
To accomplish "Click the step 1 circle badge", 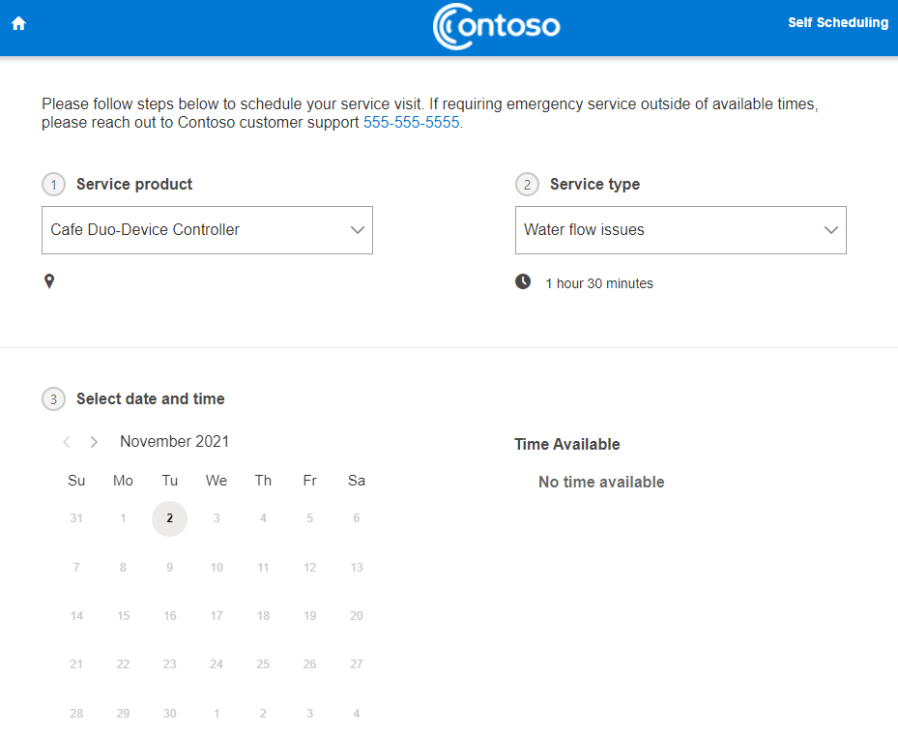I will (54, 185).
